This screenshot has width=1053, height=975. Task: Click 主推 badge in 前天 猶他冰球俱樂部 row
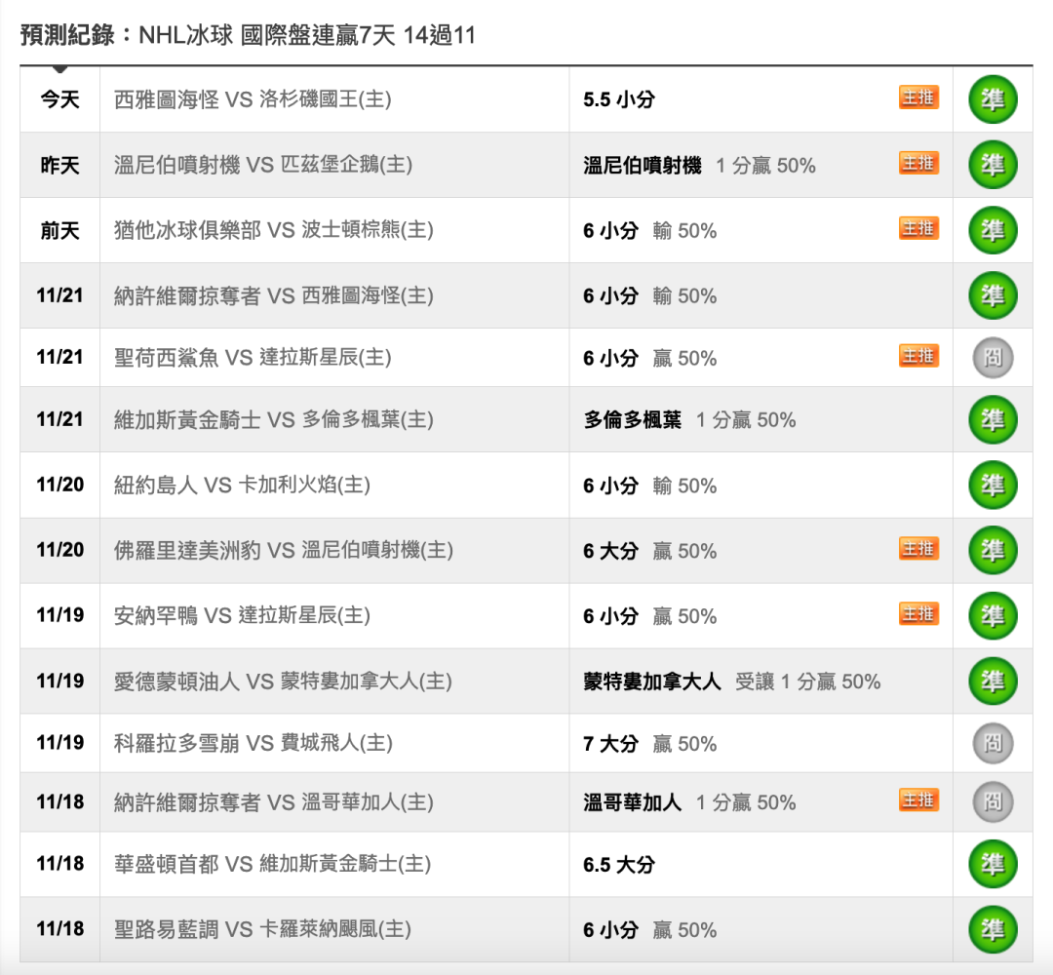click(x=918, y=228)
